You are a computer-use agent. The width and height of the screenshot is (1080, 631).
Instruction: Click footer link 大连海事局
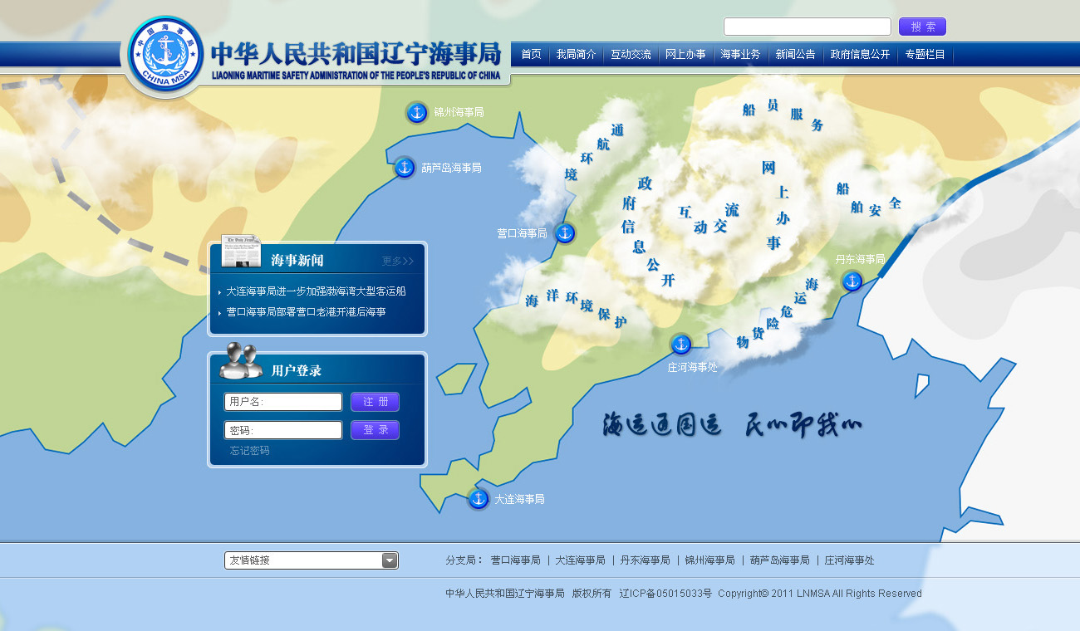[x=580, y=560]
